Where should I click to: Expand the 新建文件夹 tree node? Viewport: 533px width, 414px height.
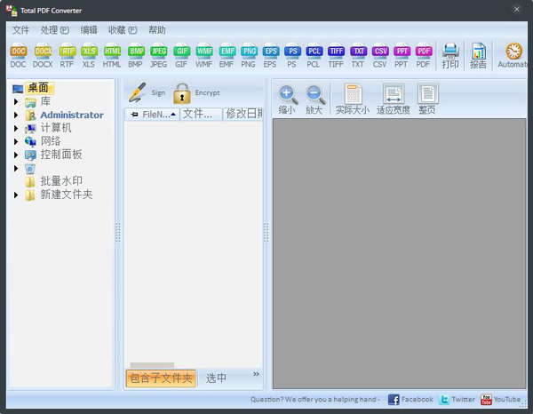[16, 195]
